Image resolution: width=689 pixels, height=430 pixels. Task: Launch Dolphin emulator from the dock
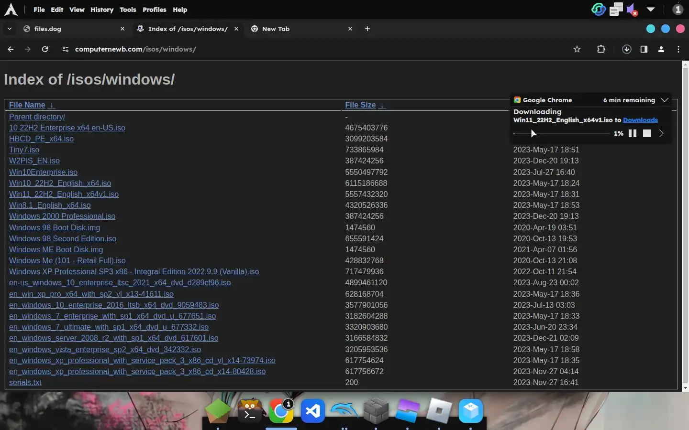click(x=344, y=411)
